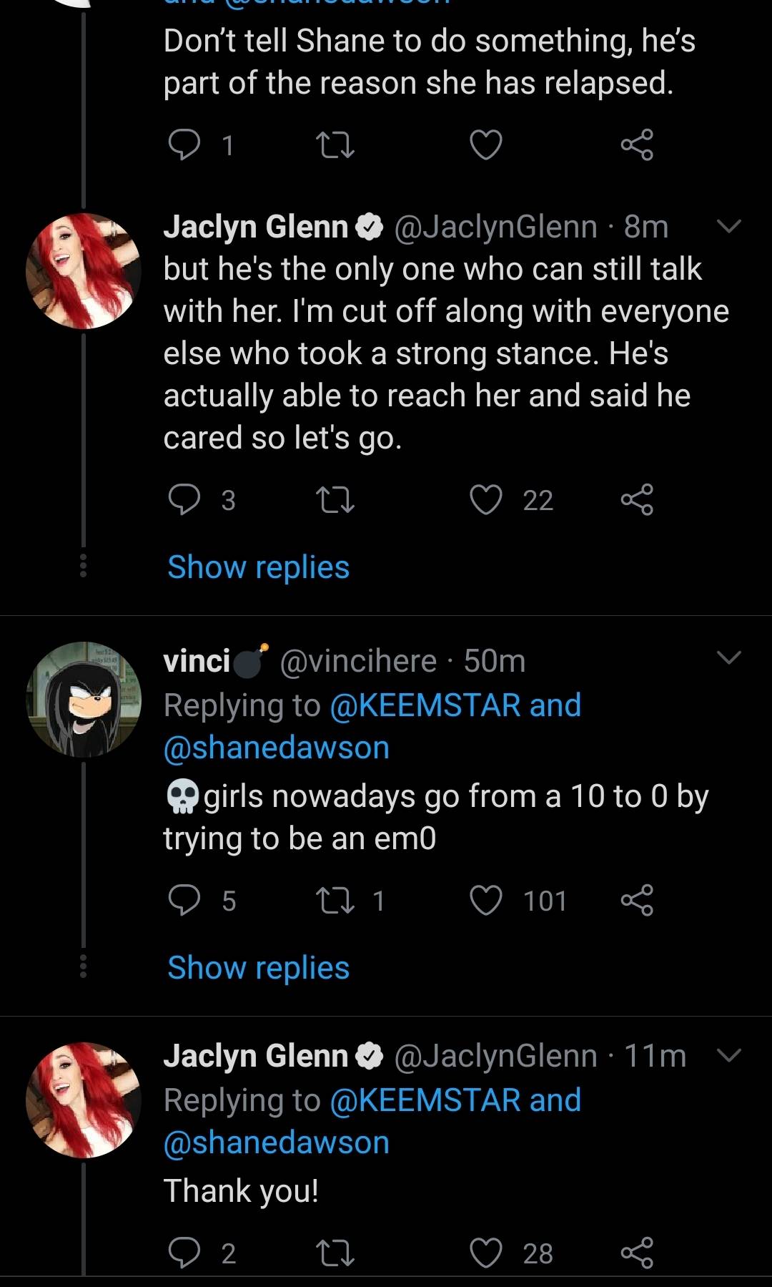Viewport: 772px width, 1287px height.
Task: Show replies under vinci's tweet
Action: coord(258,968)
